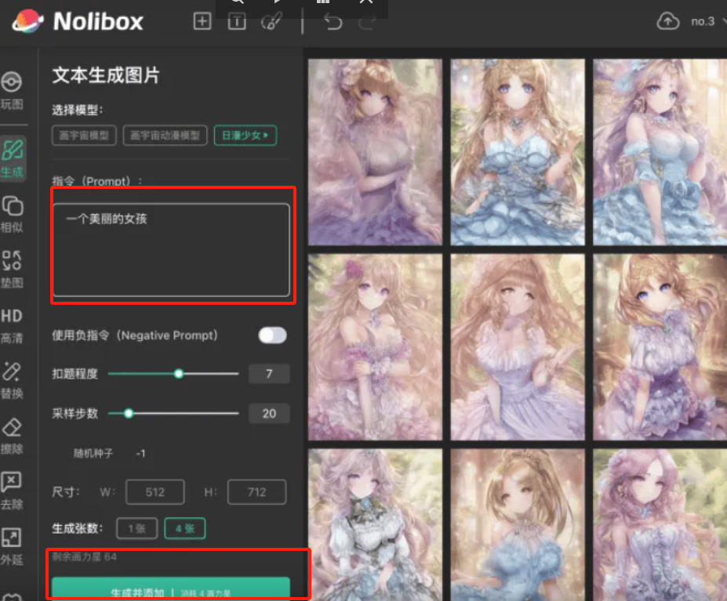This screenshot has height=601, width=727.
Task: Select the 画宇宙模型 model option
Action: (83, 135)
